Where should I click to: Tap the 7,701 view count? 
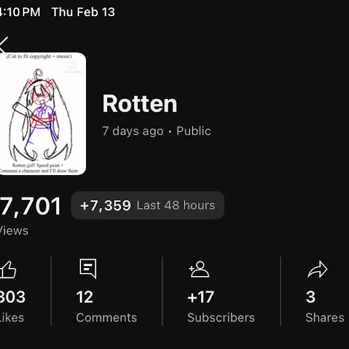click(31, 206)
